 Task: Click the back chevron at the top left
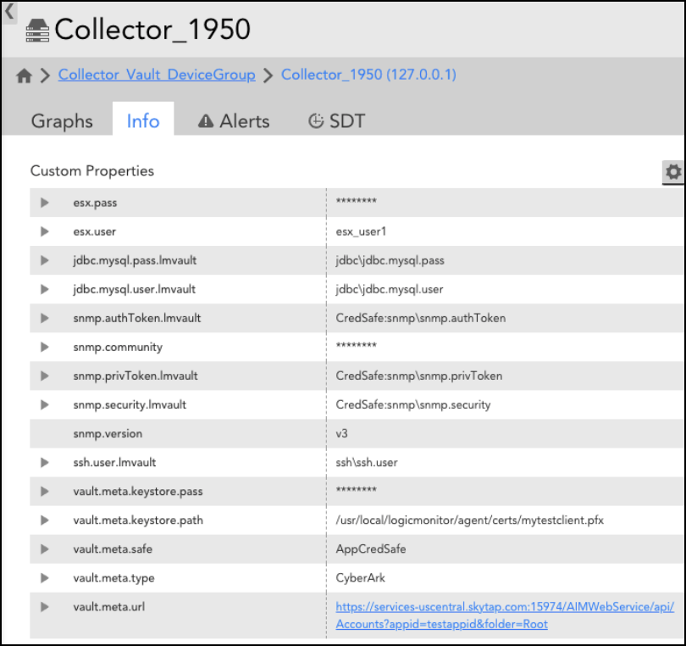click(8, 12)
